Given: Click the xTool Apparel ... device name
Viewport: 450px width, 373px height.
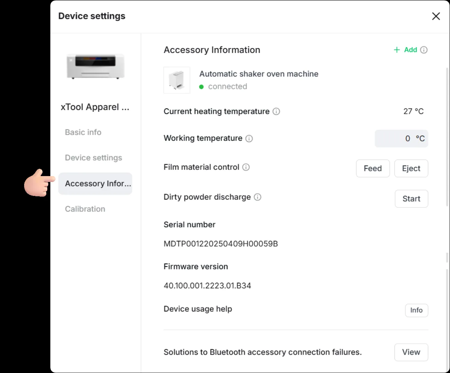Looking at the screenshot, I should tap(95, 107).
